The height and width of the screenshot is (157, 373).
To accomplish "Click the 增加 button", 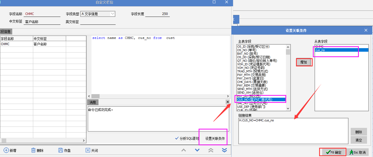I will 304,62.
